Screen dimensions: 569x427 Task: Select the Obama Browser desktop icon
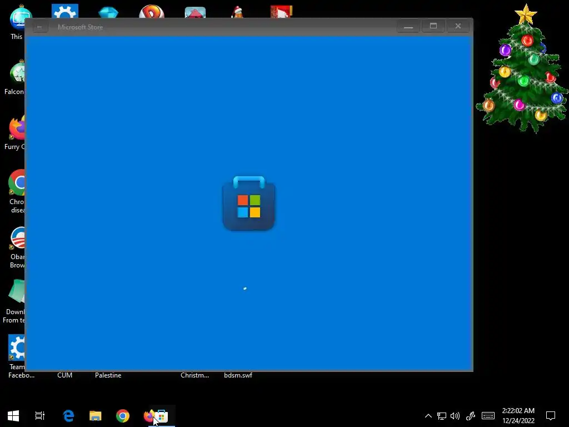coord(17,247)
